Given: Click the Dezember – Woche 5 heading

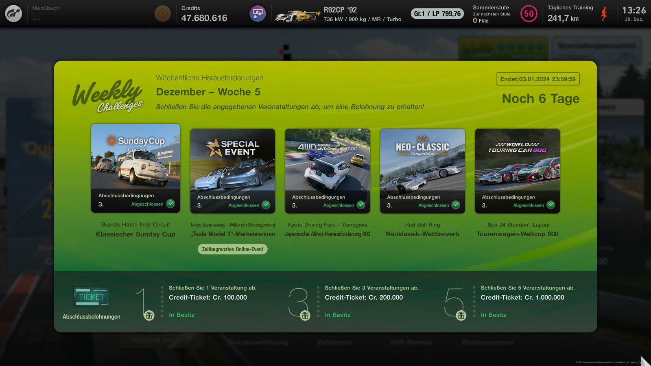Looking at the screenshot, I should coord(208,92).
